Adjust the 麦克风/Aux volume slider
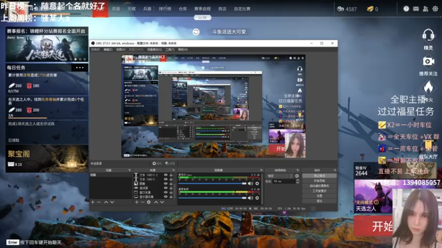This screenshot has width=442, height=248. pos(213,184)
